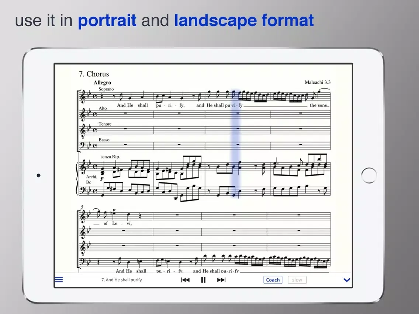Click the 'Maleachi 3.3' reference text
The height and width of the screenshot is (314, 419).
pyautogui.click(x=318, y=82)
